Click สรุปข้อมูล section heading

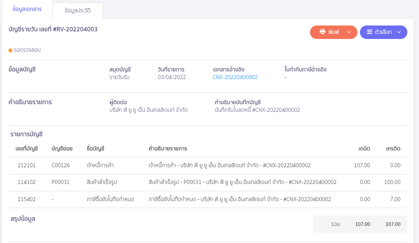[x=23, y=219]
